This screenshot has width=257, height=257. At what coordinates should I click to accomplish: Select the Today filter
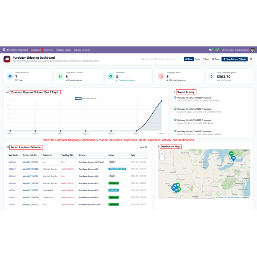pyautogui.click(x=198, y=59)
